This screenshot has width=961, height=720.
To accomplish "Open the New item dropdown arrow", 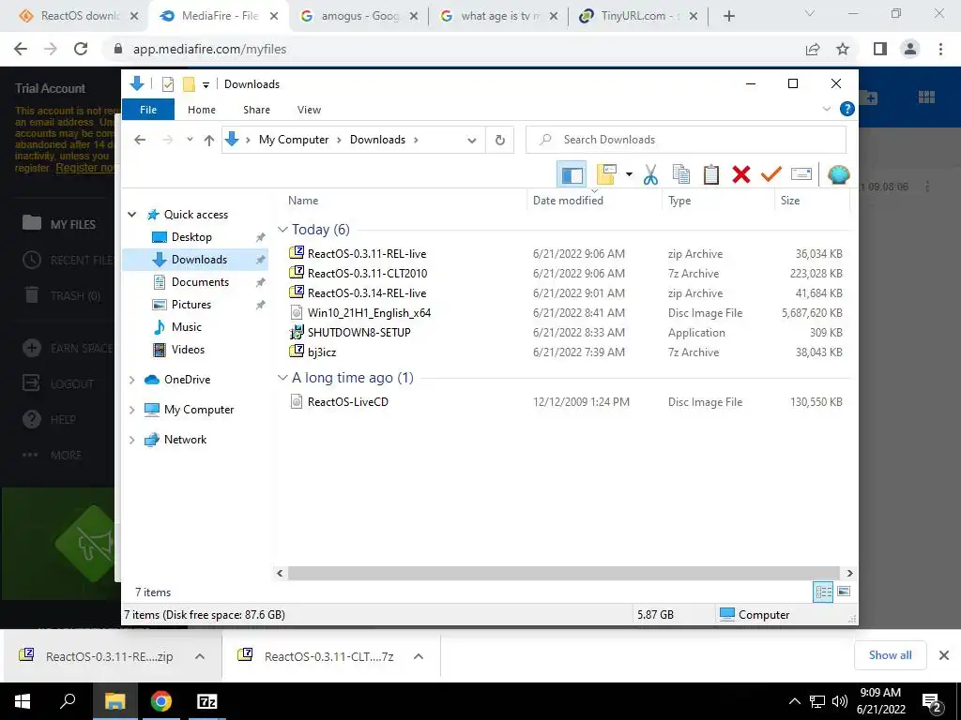I will [629, 174].
